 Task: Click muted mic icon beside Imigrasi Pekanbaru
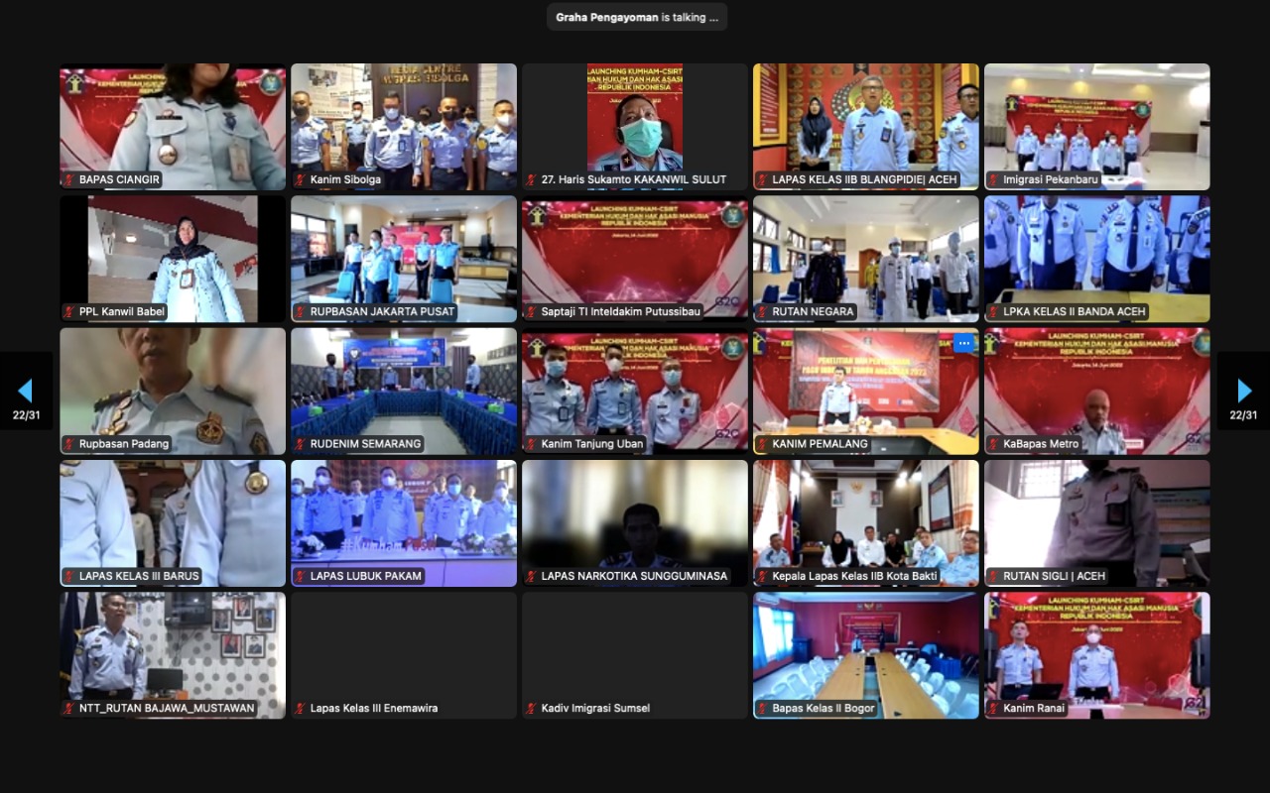(x=994, y=180)
